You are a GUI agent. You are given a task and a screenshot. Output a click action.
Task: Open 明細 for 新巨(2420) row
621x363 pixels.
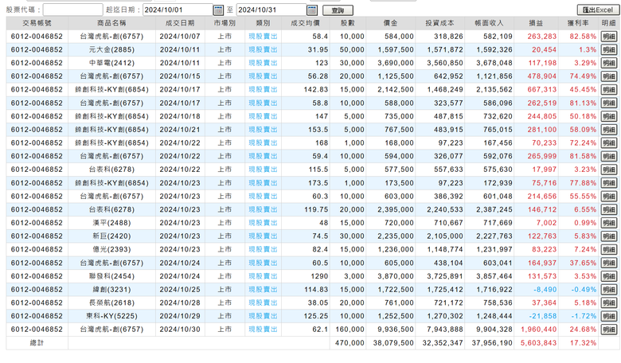tap(609, 236)
